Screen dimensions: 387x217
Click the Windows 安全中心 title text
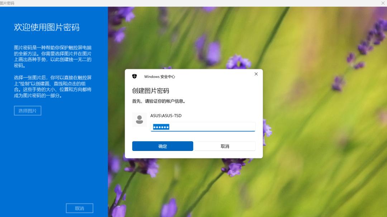click(159, 77)
